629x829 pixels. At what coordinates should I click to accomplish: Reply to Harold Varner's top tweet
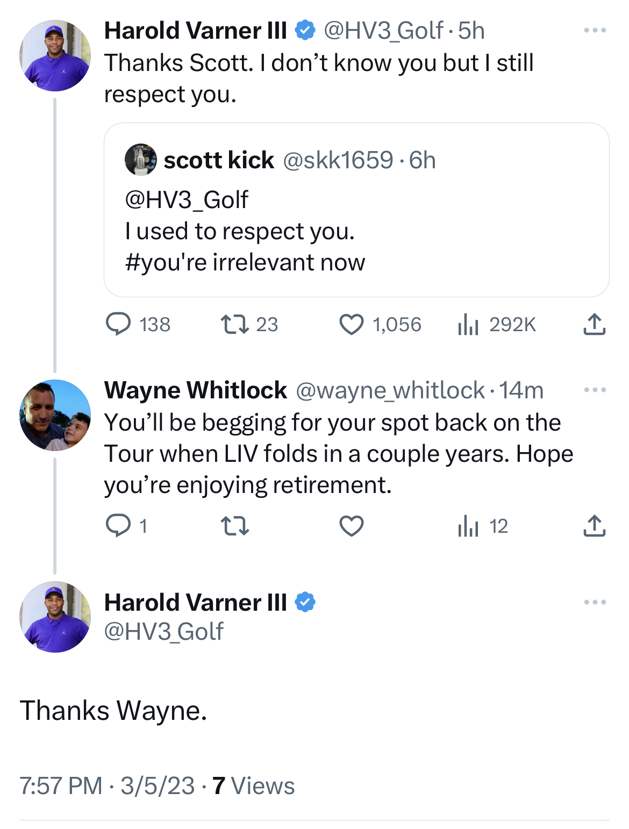(118, 324)
